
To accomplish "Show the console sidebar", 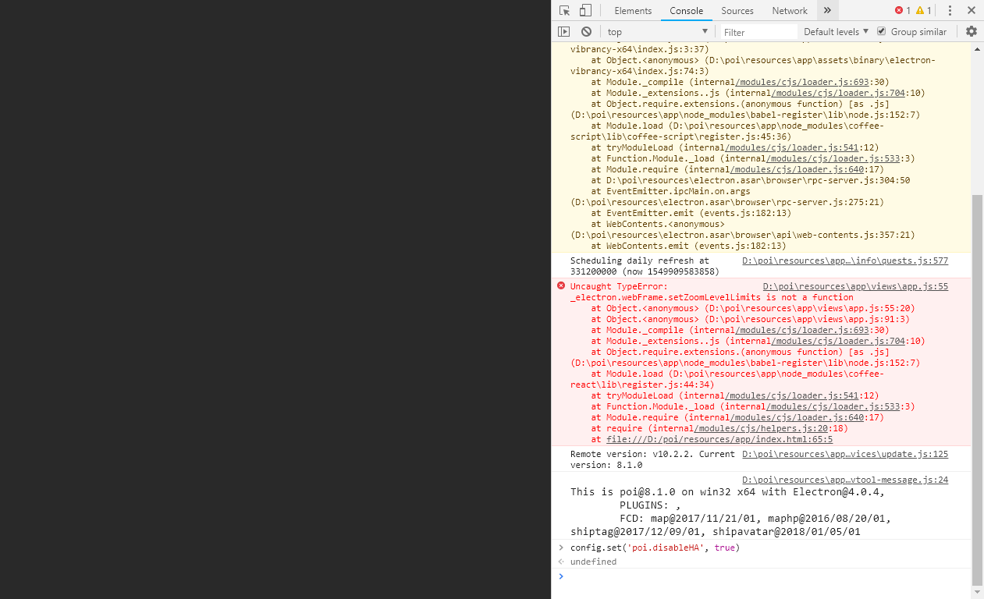I will [x=563, y=31].
